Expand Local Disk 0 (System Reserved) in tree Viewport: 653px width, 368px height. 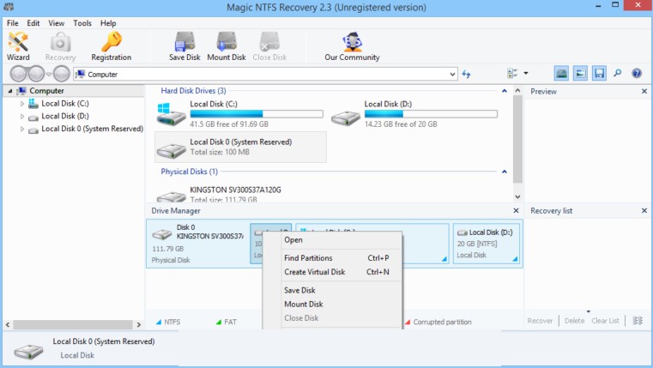pyautogui.click(x=22, y=129)
